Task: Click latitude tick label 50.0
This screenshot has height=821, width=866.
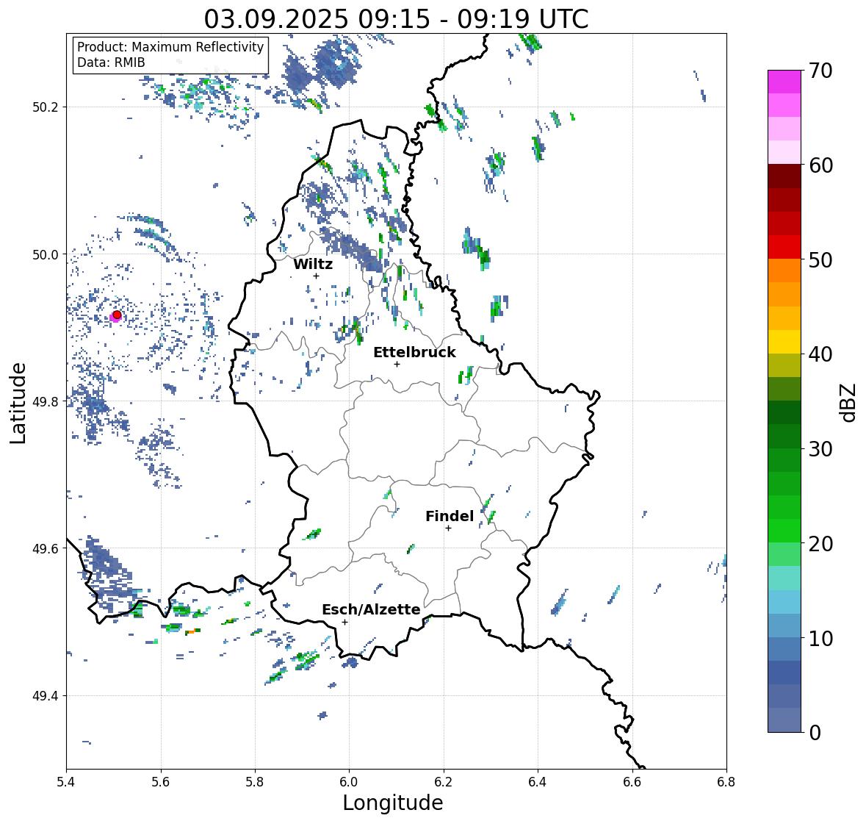Action: 46,255
